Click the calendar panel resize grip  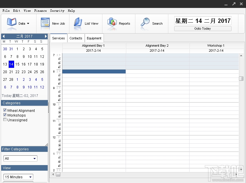coord(46,145)
